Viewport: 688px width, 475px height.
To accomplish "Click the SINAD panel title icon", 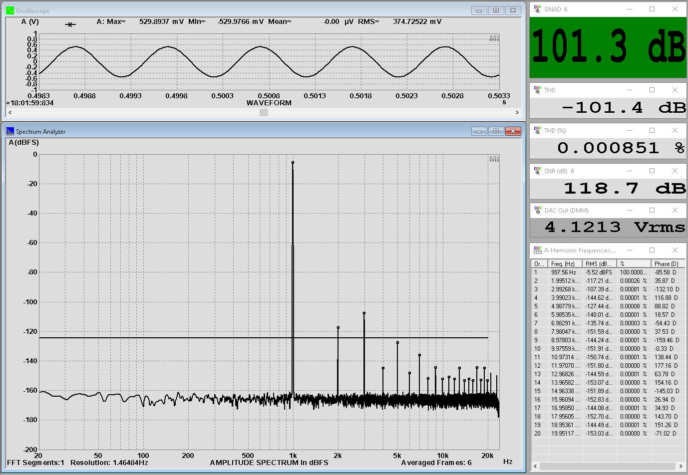I will click(x=537, y=9).
